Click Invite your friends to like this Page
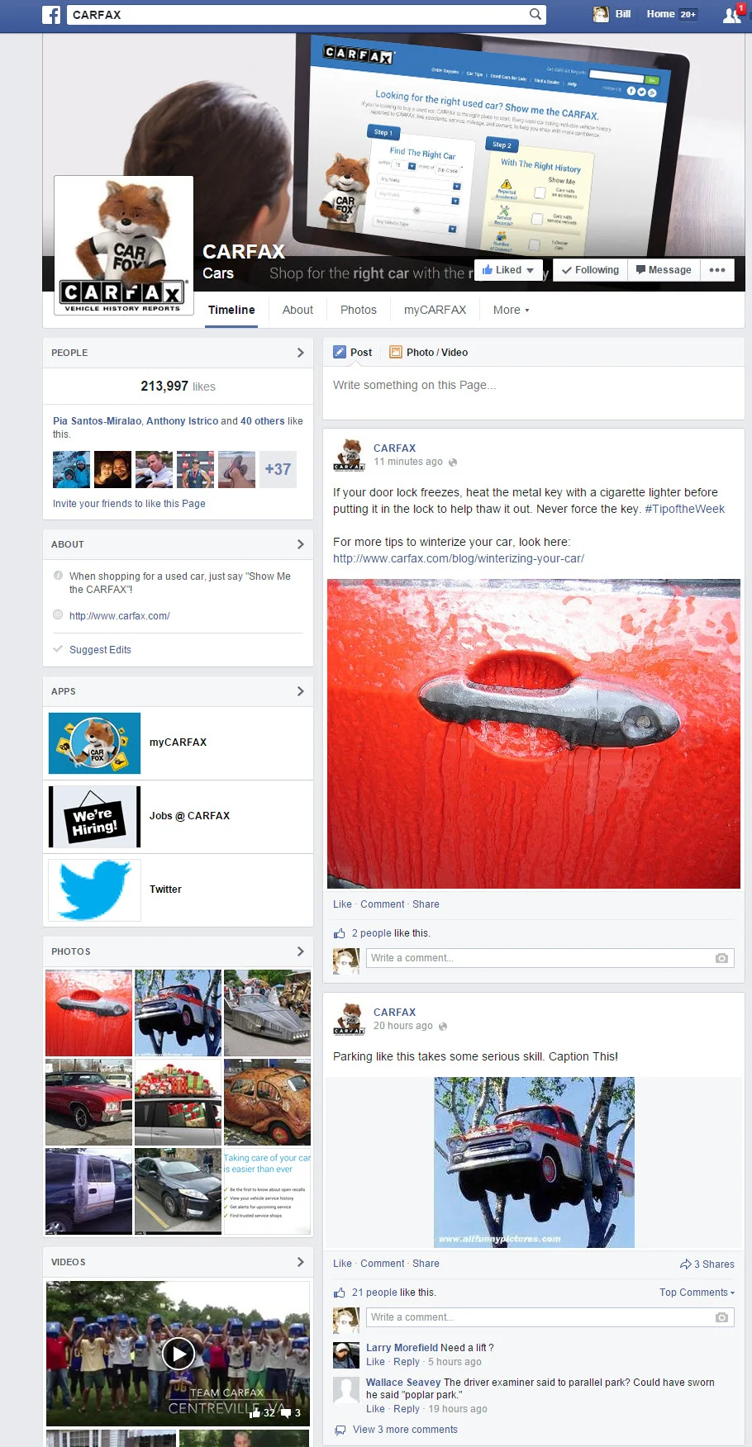This screenshot has height=1447, width=752. pyautogui.click(x=129, y=504)
